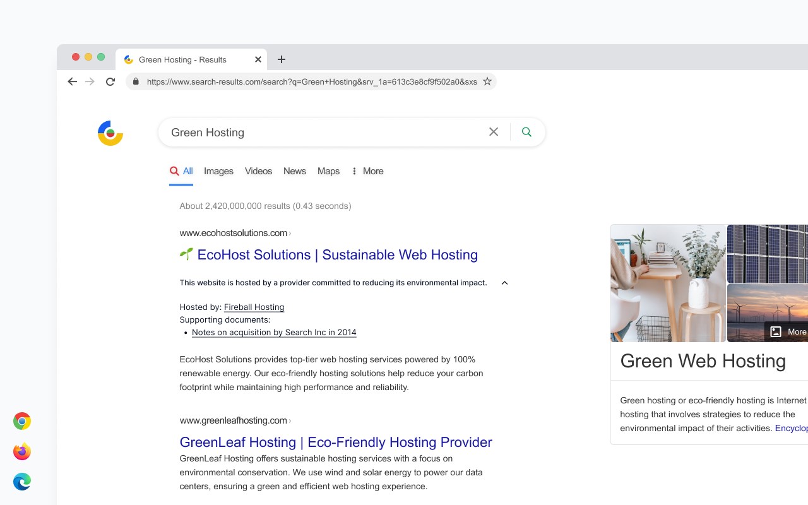Reload the page with the refresh icon
Image resolution: width=808 pixels, height=505 pixels.
[x=110, y=81]
